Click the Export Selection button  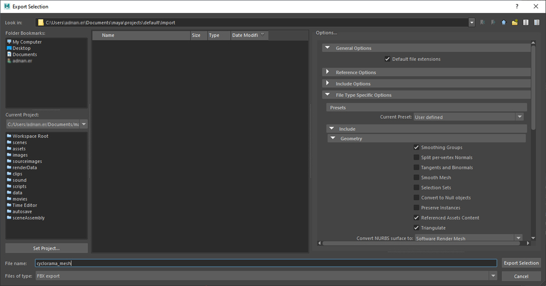(521, 263)
